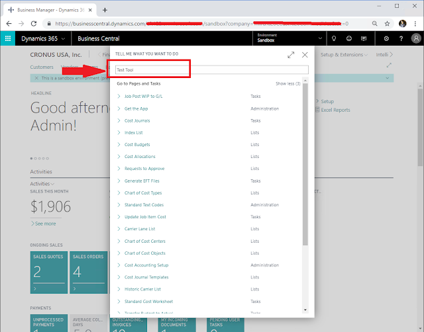424x332 pixels.
Task: Open Standard Cost Worksheet result
Action: (x=148, y=301)
